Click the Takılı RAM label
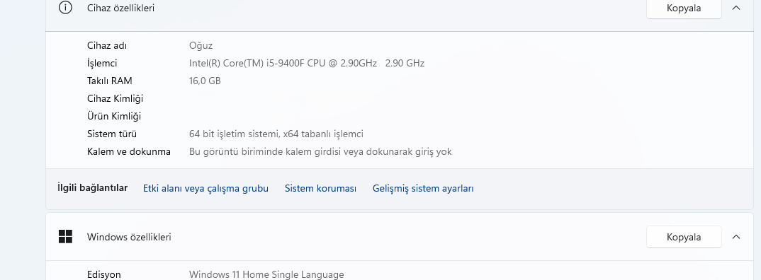Viewport: 761px width, 280px height. (x=110, y=81)
